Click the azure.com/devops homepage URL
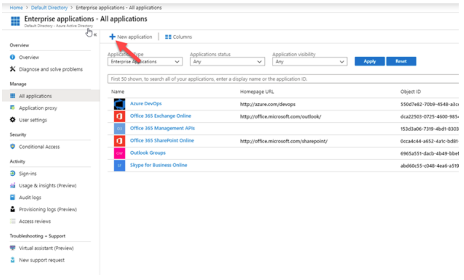 click(x=268, y=104)
